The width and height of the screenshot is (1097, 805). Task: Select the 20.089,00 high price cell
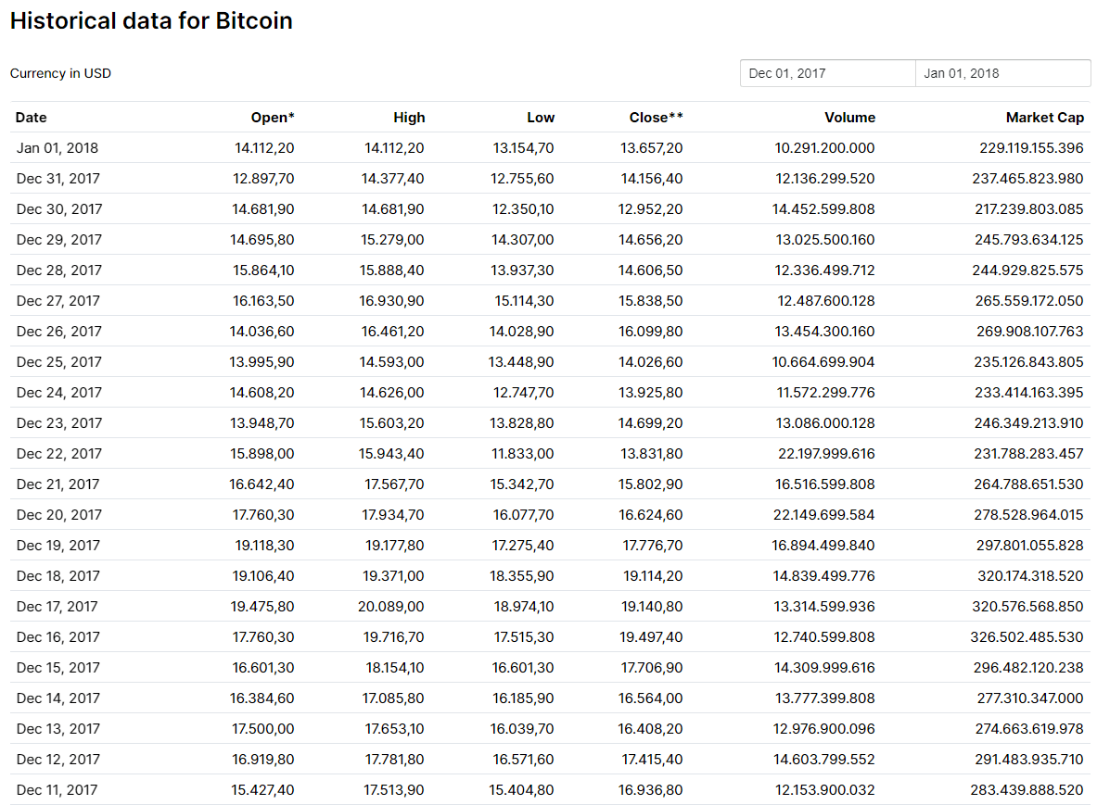tap(393, 607)
